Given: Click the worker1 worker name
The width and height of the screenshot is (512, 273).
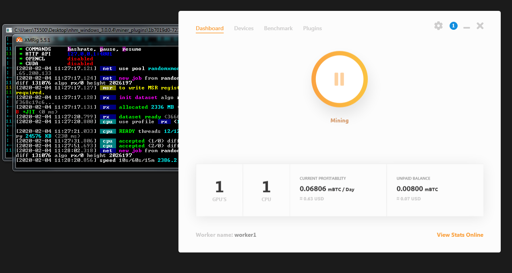Looking at the screenshot, I should tap(245, 235).
